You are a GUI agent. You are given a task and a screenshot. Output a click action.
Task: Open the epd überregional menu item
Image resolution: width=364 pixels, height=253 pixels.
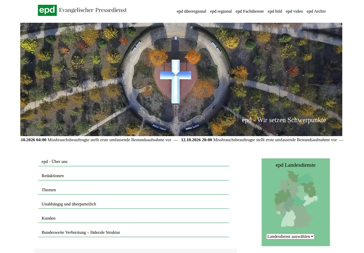tap(191, 11)
